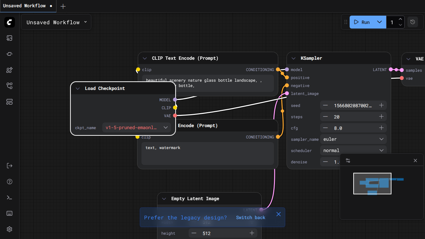Viewport: 425px width, 239px height.
Task: Open the media assets sidebar panel
Action: 10,38
